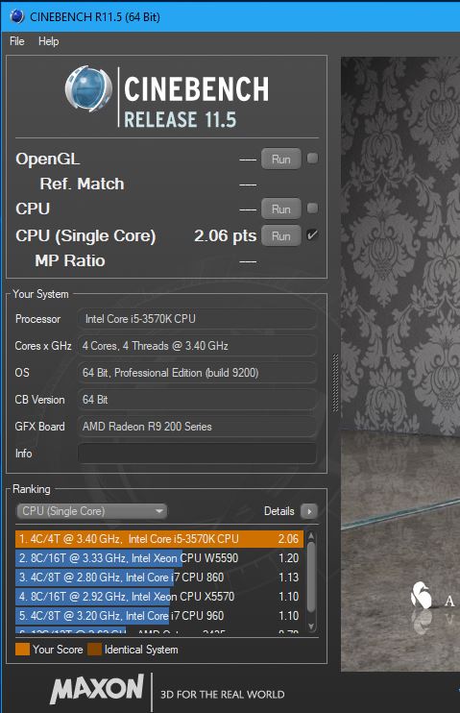Open the File menu
Viewport: 460px width, 713px height.
pyautogui.click(x=17, y=41)
